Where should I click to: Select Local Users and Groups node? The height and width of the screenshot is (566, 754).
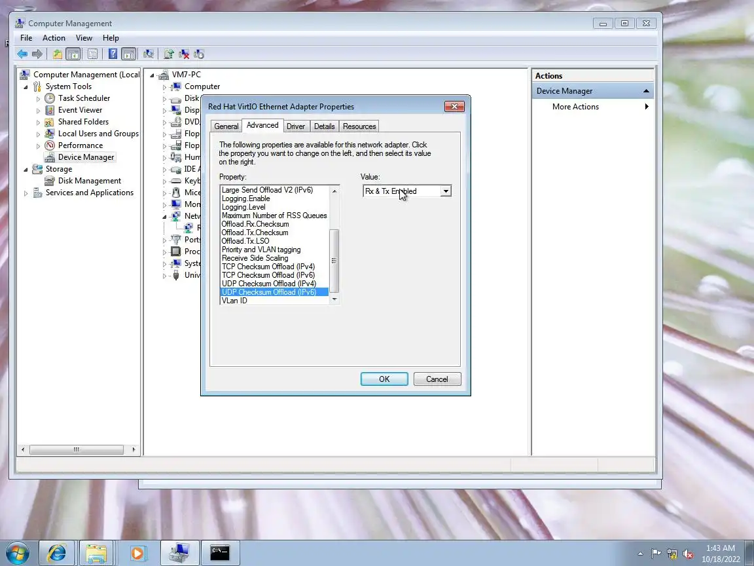point(98,134)
